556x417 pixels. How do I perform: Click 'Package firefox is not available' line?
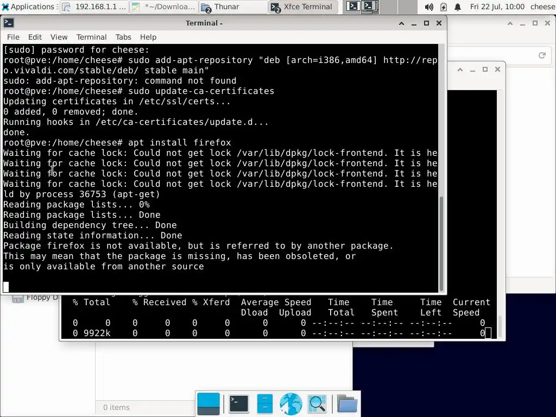pos(198,246)
